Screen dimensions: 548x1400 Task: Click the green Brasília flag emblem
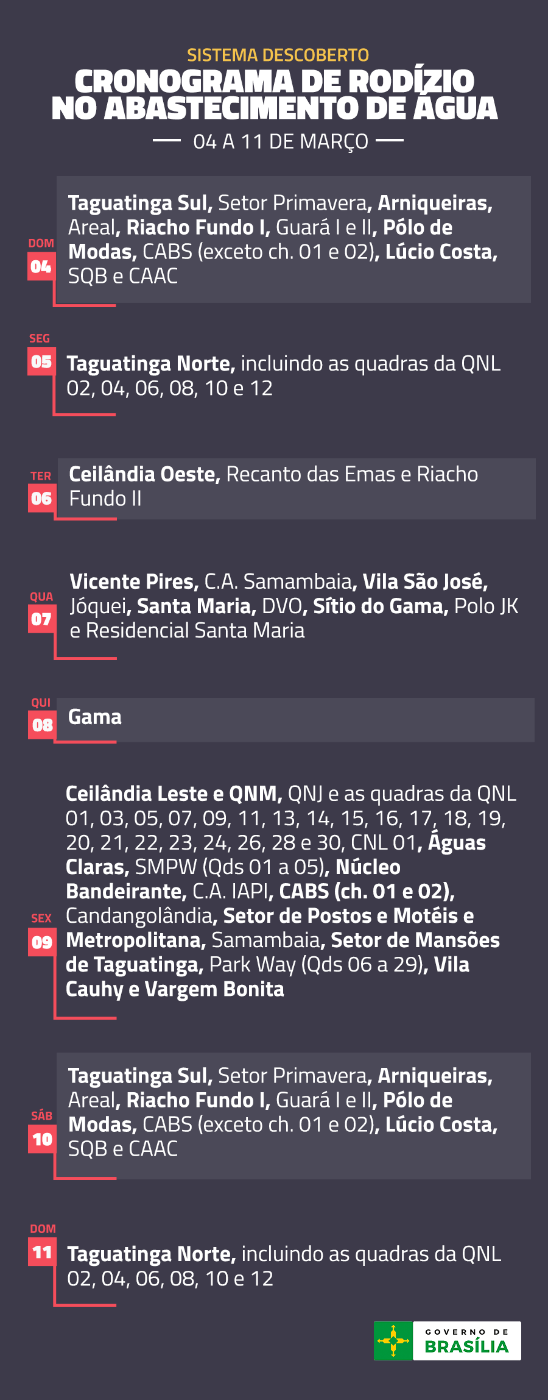click(x=393, y=1341)
